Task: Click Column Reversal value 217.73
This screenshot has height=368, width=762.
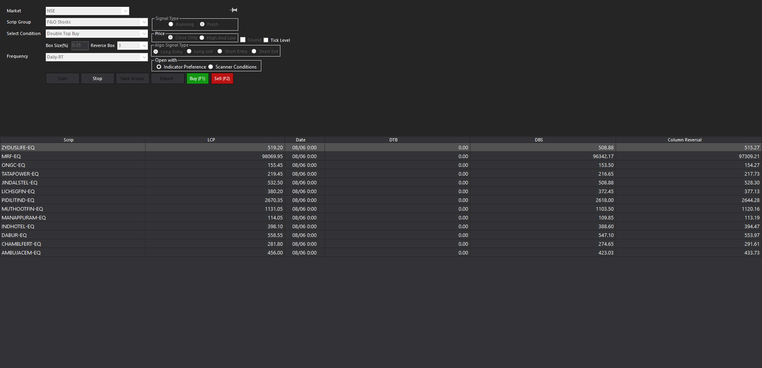Action: tap(752, 174)
